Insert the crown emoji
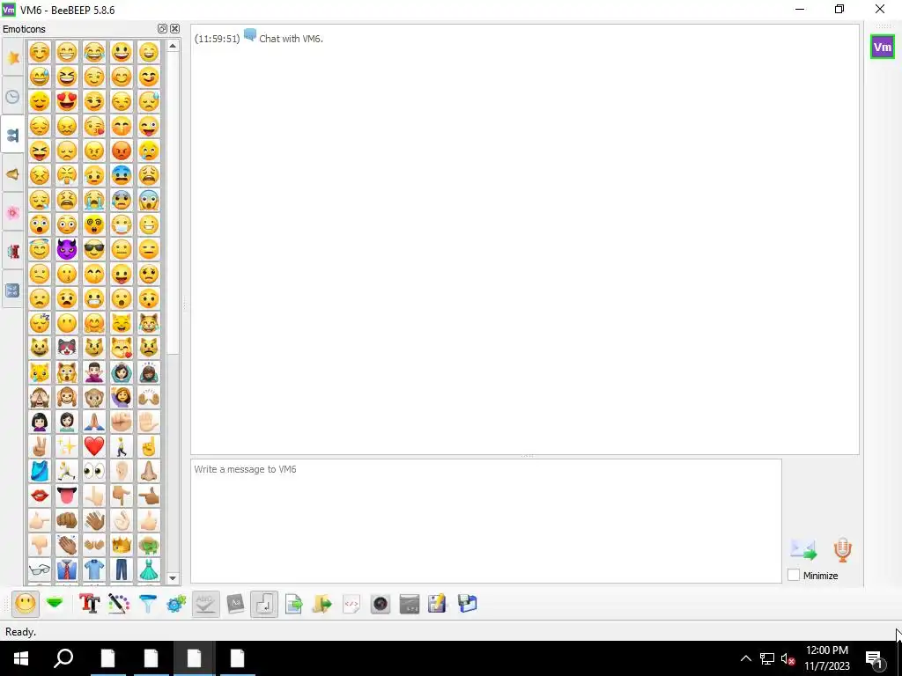902x676 pixels. tap(122, 545)
